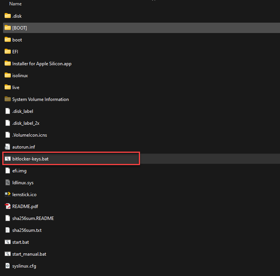Click the System Volume Information folder icon
This screenshot has width=280, height=276.
pos(7,99)
